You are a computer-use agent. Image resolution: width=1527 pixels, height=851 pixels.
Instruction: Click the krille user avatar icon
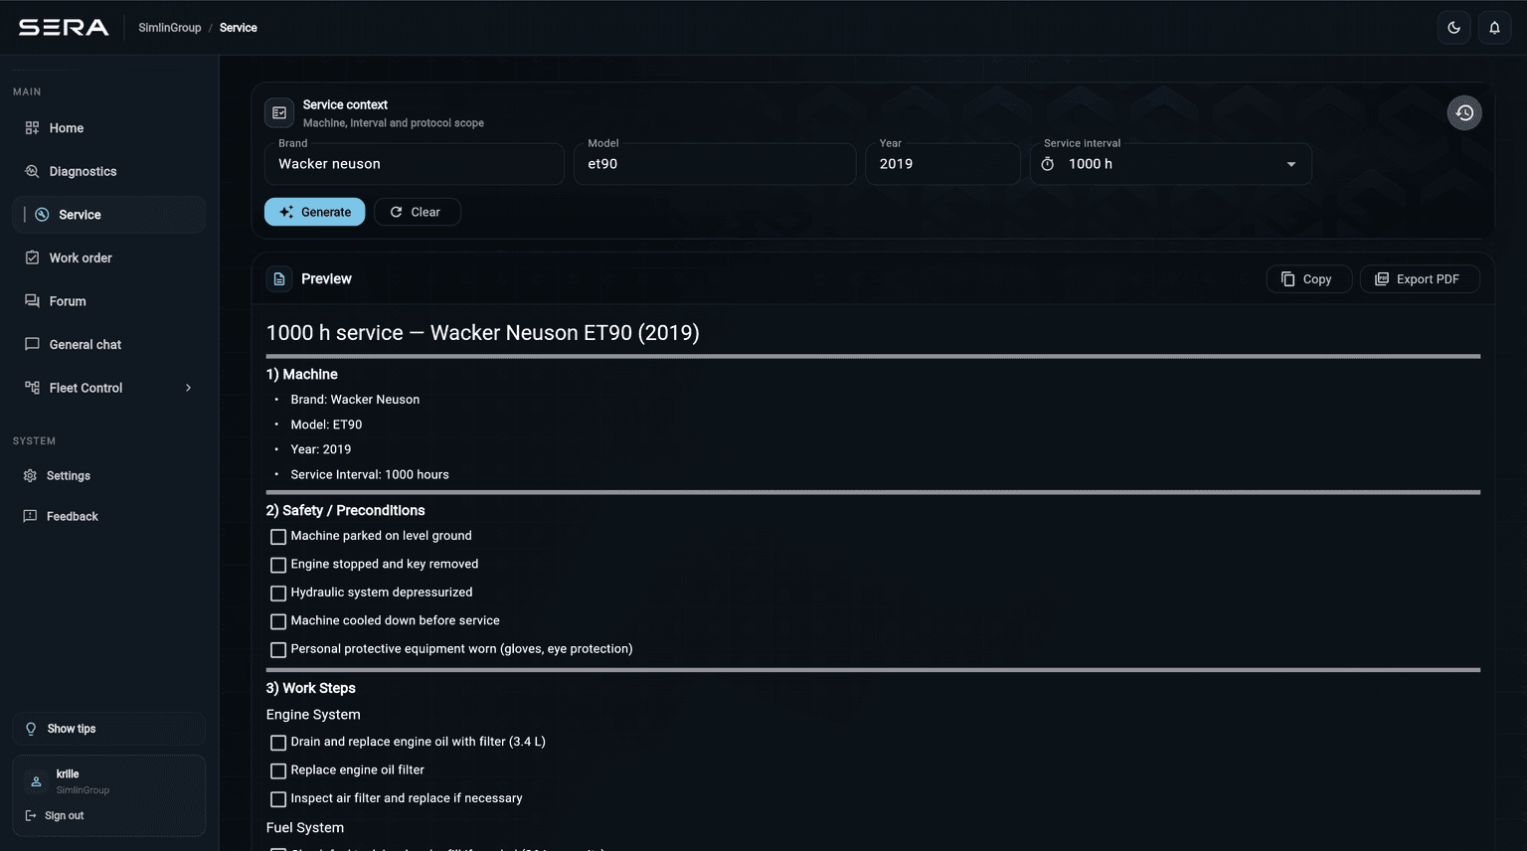point(36,781)
